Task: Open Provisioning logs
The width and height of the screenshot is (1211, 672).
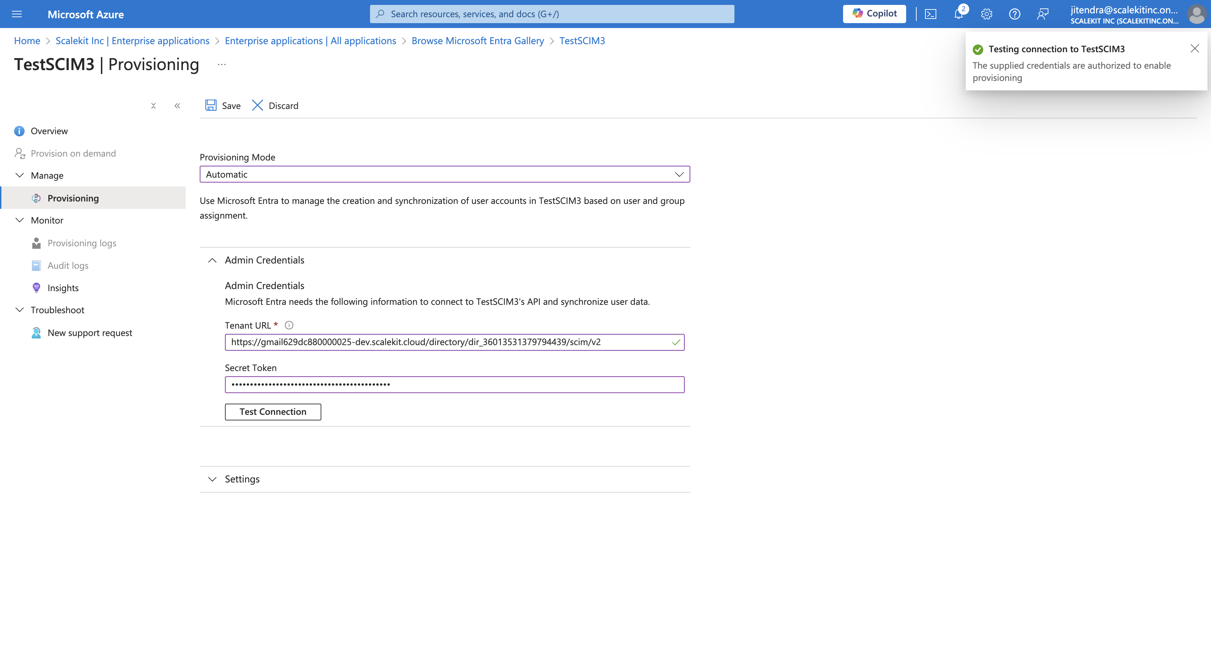Action: pyautogui.click(x=82, y=243)
